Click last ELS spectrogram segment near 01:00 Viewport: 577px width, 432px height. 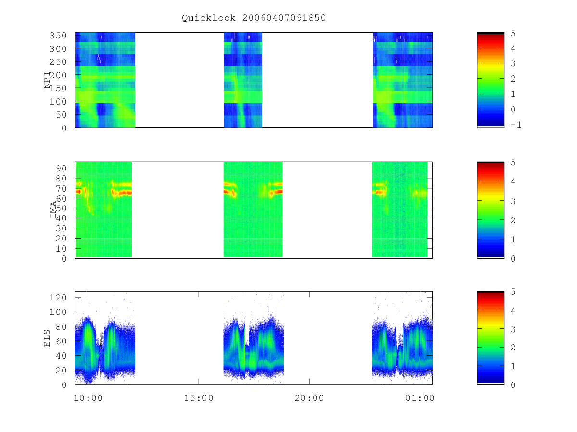tap(402, 348)
